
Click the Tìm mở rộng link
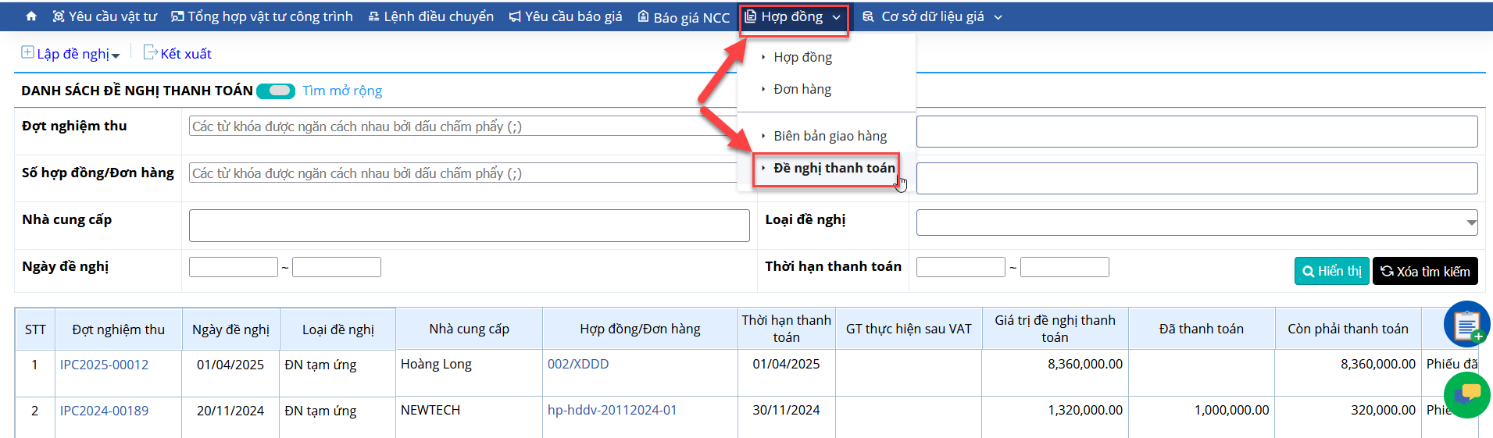[342, 91]
